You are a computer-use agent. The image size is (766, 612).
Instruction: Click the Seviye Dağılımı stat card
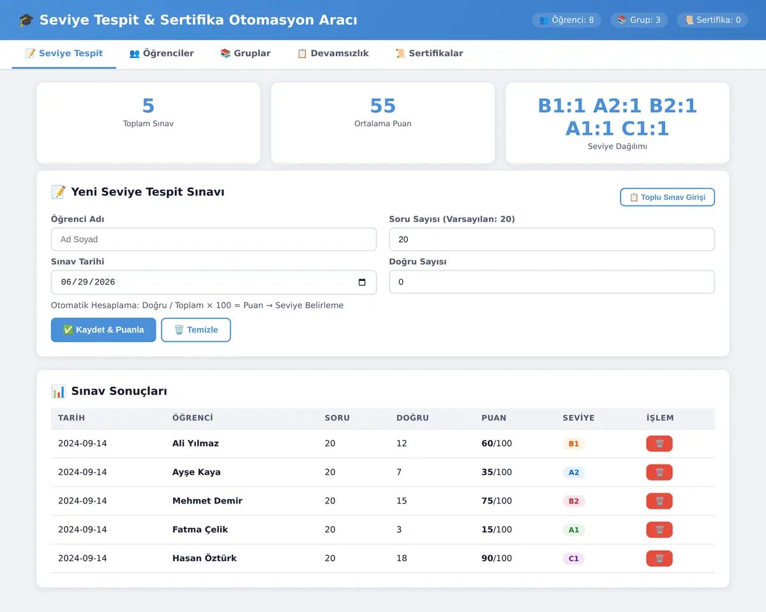pos(617,123)
